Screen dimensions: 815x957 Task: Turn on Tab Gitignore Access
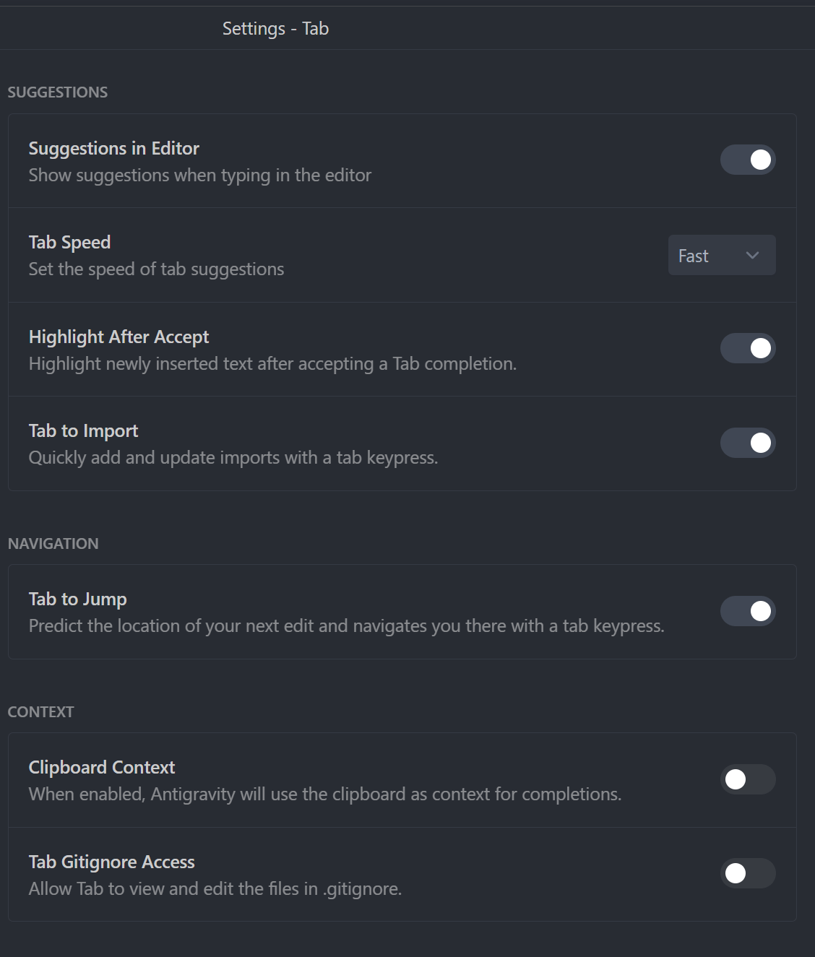[748, 874]
